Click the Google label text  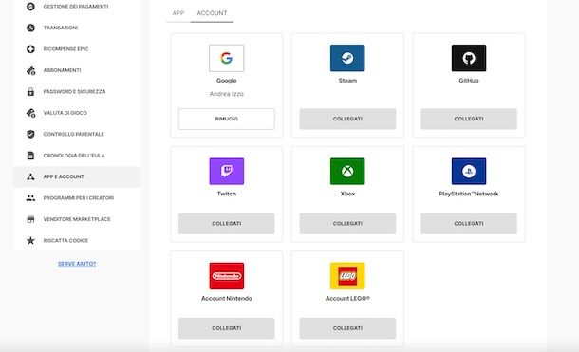(226, 81)
